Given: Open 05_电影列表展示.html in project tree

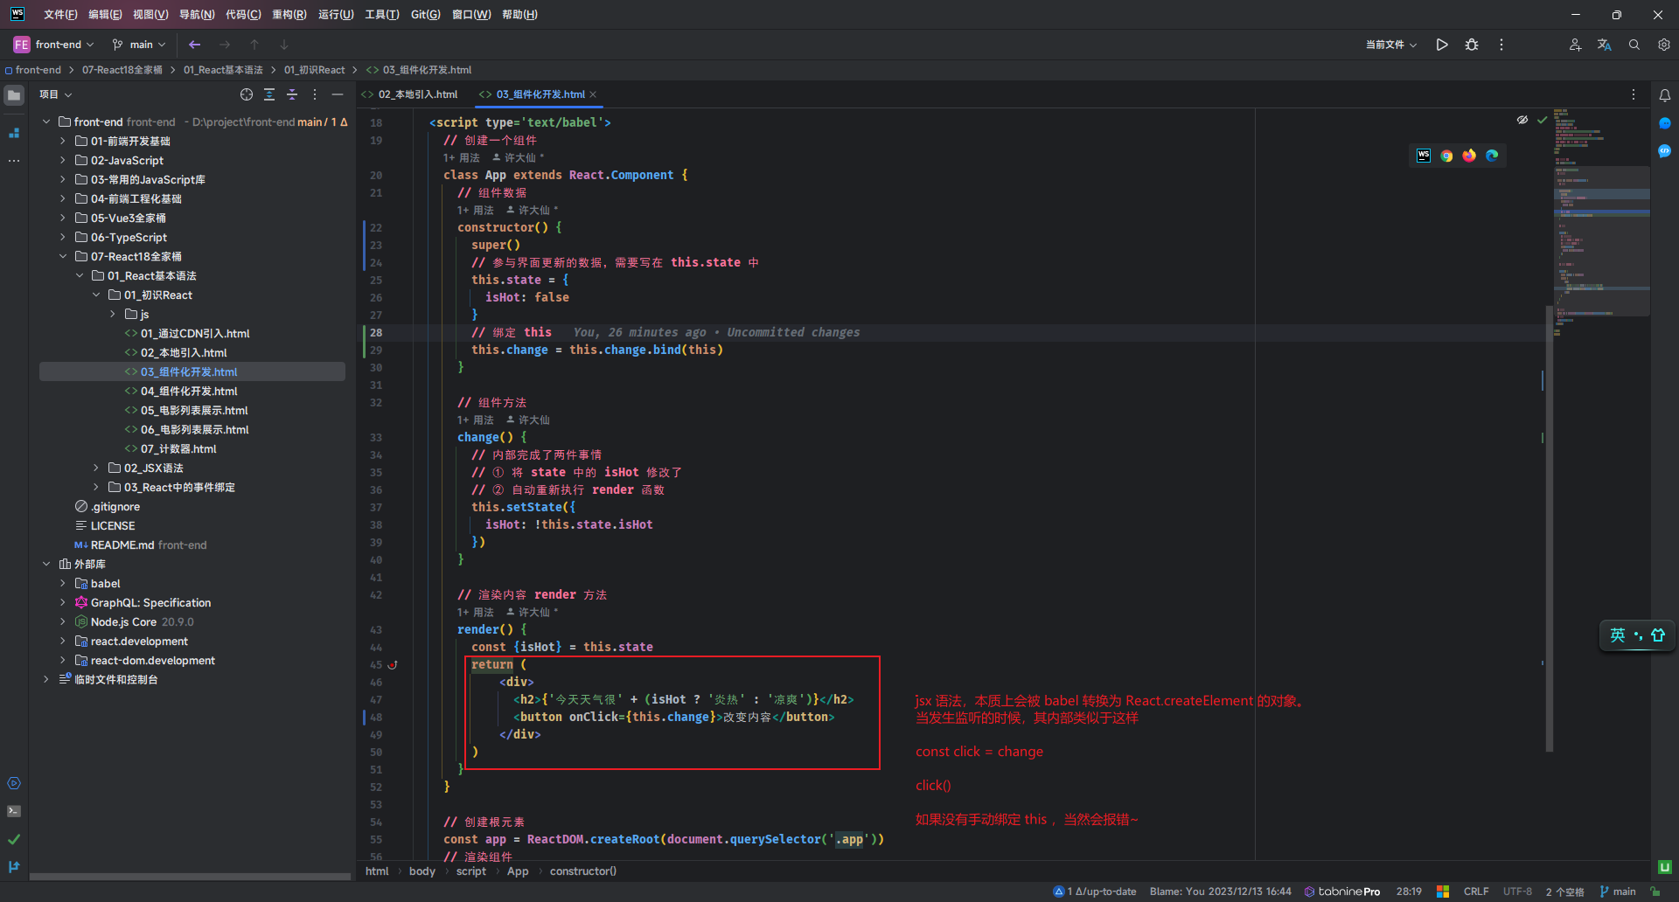Looking at the screenshot, I should click(x=194, y=411).
